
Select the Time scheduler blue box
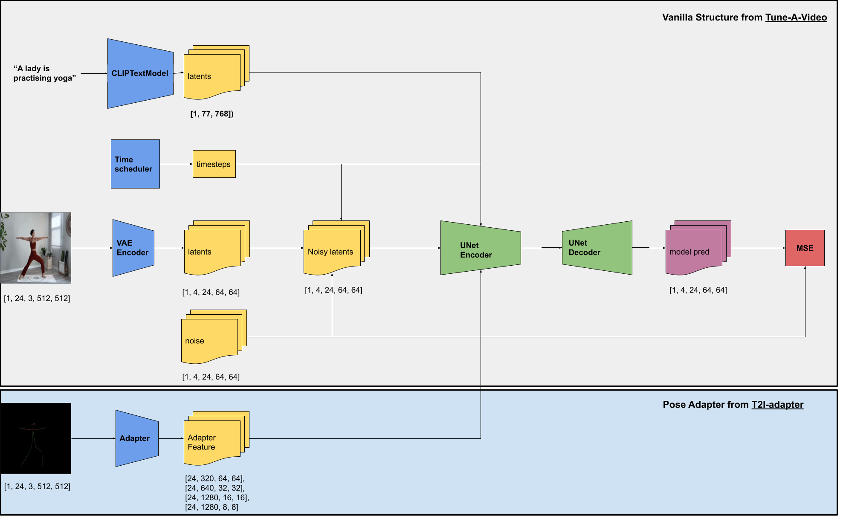(x=135, y=164)
